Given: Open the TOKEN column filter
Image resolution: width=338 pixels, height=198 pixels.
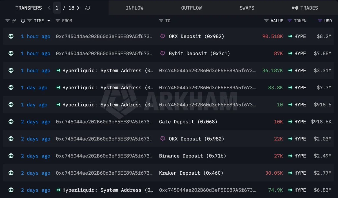Looking at the screenshot, I should click(x=290, y=21).
